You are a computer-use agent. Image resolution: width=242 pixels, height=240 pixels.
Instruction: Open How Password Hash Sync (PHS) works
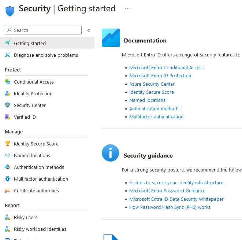(170, 207)
